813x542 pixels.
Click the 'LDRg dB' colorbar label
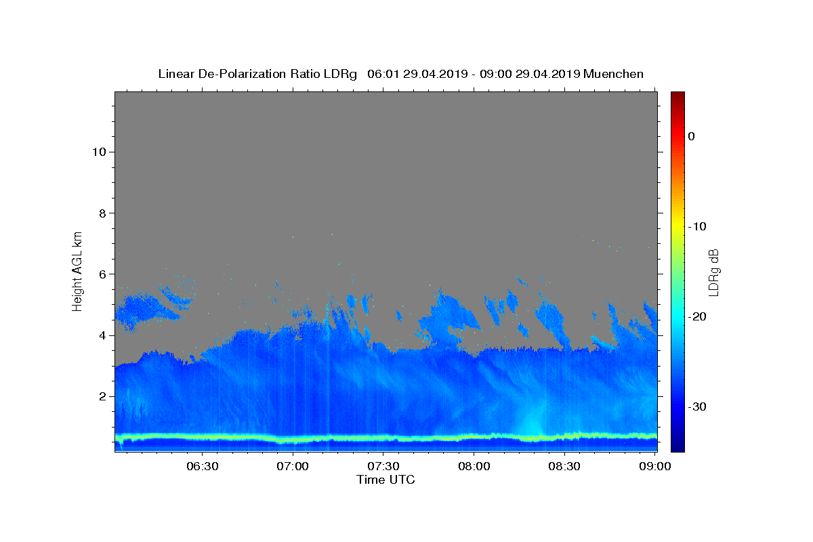pyautogui.click(x=713, y=272)
